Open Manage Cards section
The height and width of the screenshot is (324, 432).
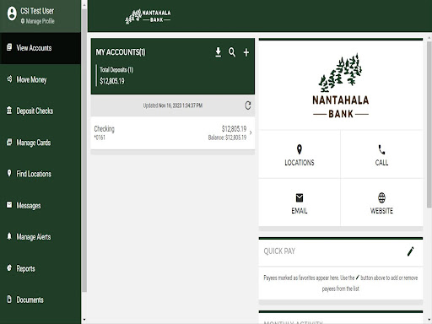(x=40, y=143)
